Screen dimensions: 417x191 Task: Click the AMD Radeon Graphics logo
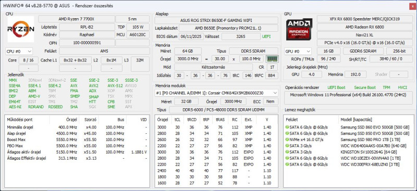point(299,29)
